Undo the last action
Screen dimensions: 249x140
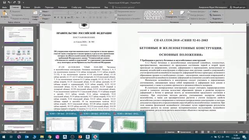9,2
